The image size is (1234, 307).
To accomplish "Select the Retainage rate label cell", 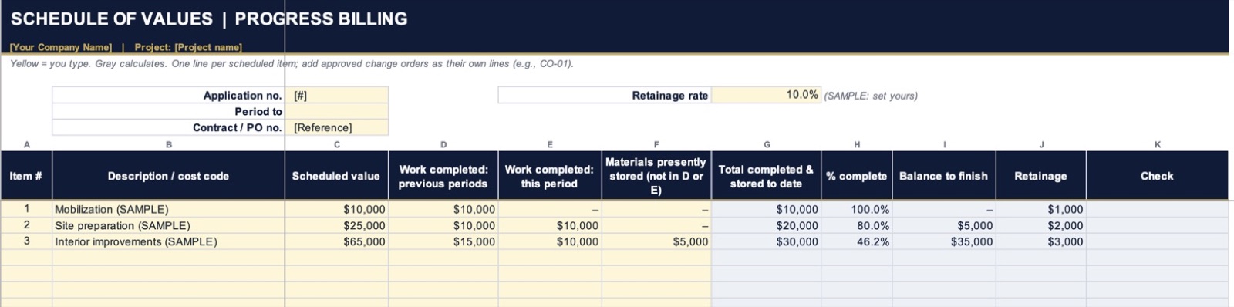I will 605,95.
